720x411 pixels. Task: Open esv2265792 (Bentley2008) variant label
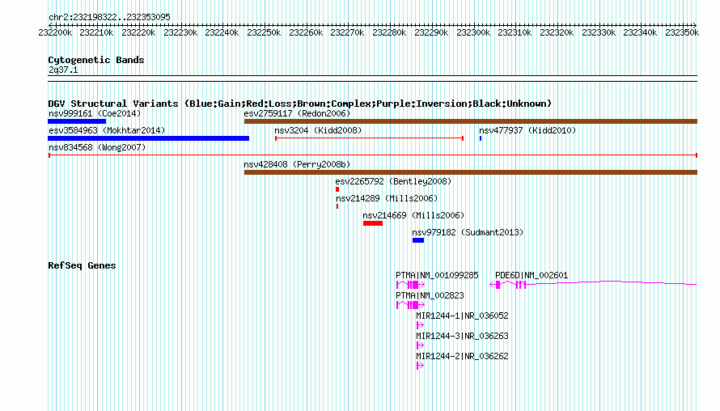pos(393,181)
